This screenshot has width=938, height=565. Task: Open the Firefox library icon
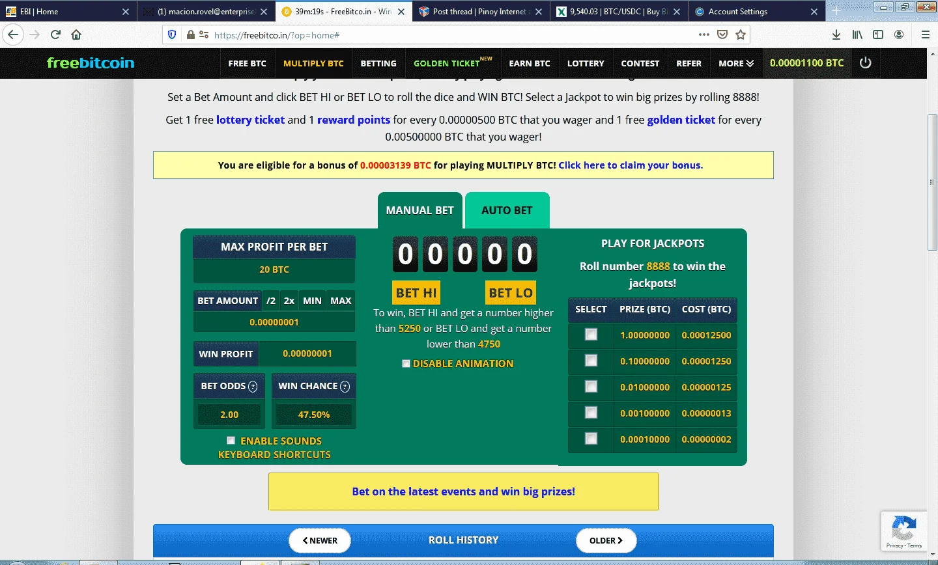tap(857, 34)
